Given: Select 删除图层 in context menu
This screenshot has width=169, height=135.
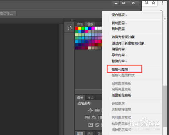Looking at the screenshot, I should 118,29.
